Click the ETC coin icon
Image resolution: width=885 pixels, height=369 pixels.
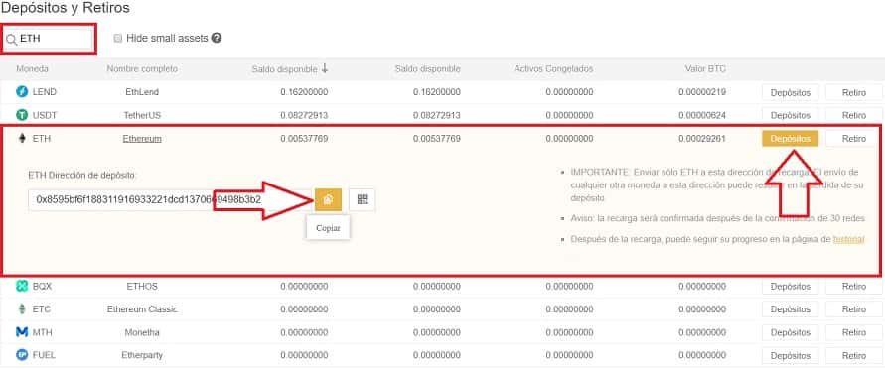click(x=23, y=309)
